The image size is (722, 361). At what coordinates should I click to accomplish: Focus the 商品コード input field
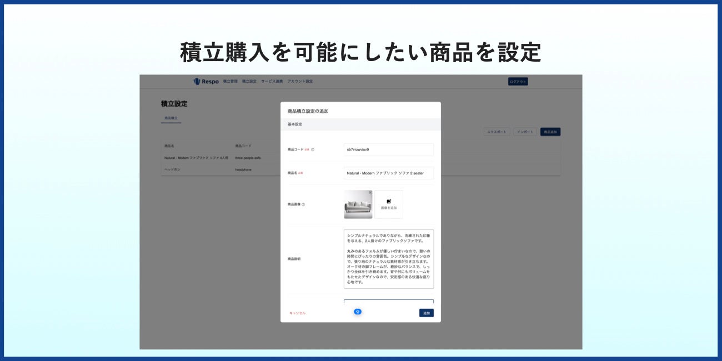point(389,149)
